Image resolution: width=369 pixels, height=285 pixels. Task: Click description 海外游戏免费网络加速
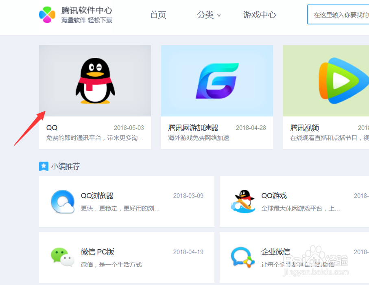tap(199, 138)
